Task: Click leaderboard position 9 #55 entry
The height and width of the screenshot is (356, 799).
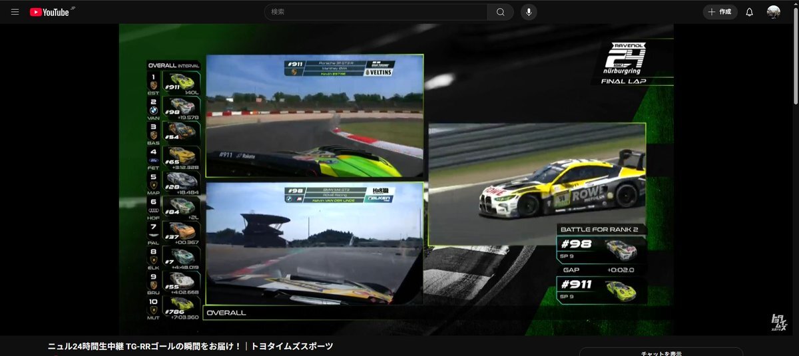Action: (173, 283)
